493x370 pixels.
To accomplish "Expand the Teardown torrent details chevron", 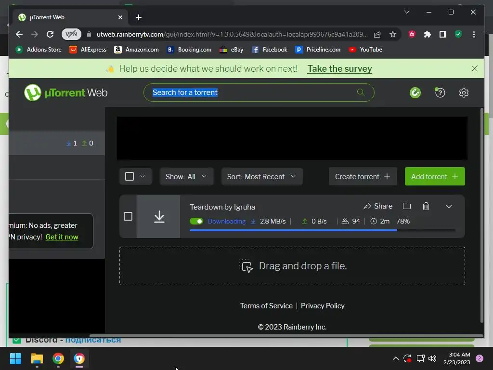I will point(449,206).
